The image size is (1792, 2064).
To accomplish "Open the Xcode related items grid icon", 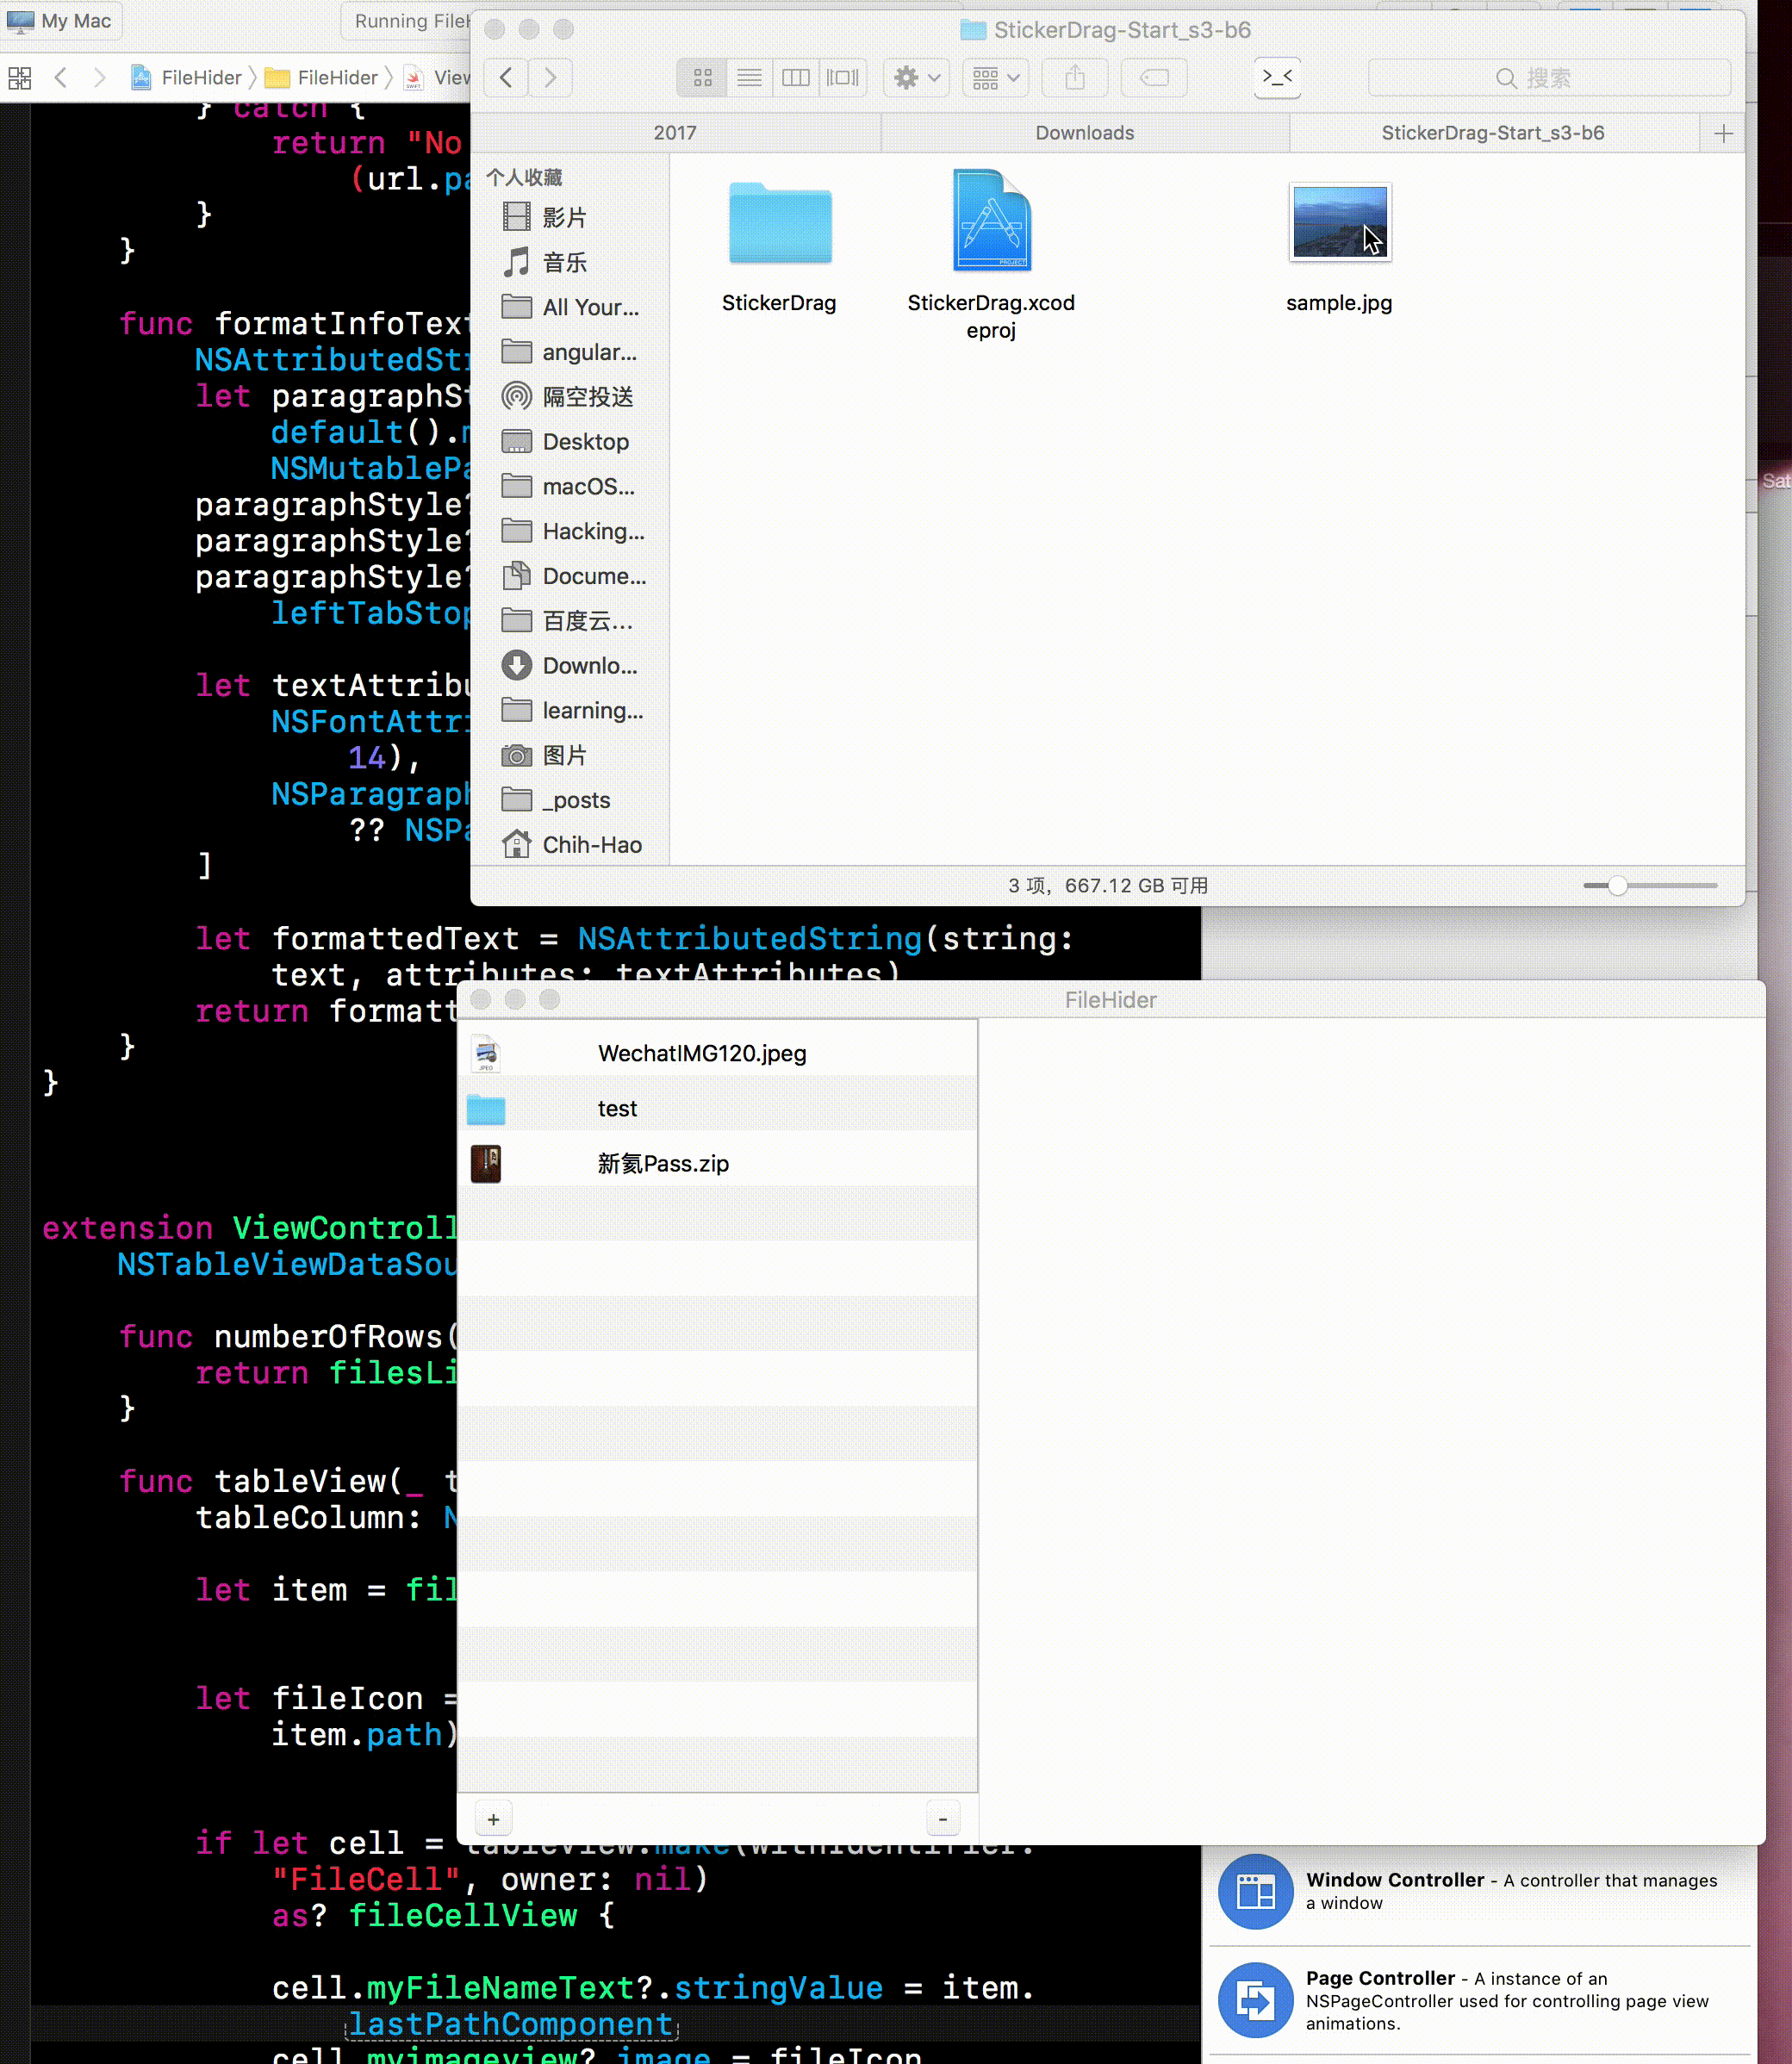I will [20, 78].
